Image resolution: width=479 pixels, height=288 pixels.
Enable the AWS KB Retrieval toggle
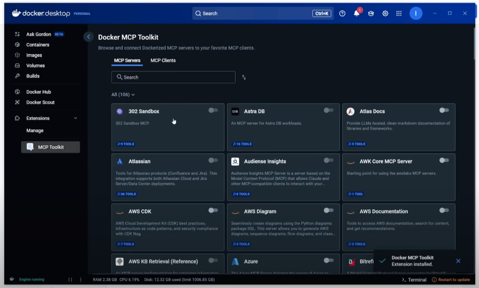[213, 261]
